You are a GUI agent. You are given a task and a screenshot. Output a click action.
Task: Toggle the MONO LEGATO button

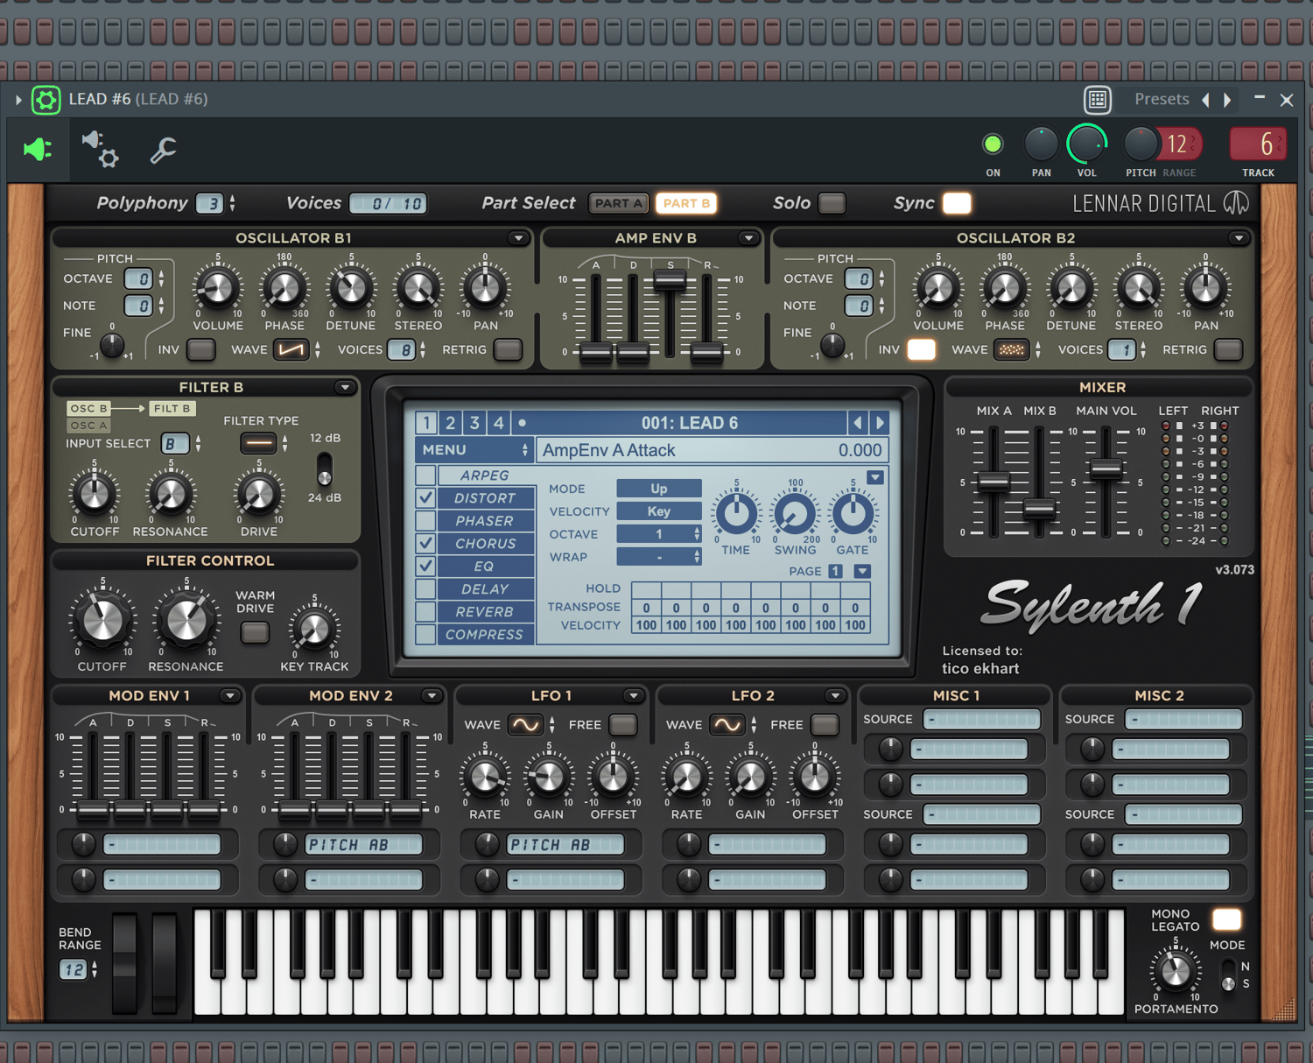(x=1227, y=919)
